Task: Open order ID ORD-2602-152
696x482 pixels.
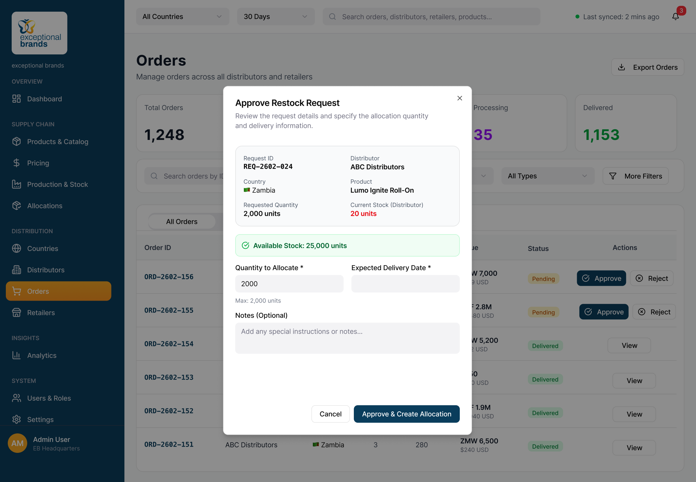Action: coord(169,411)
